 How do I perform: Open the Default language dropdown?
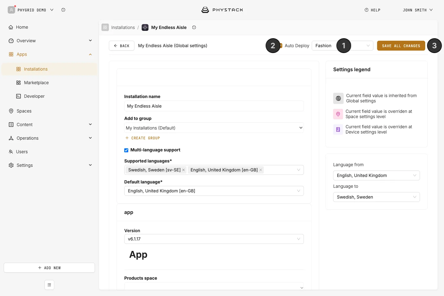214,191
